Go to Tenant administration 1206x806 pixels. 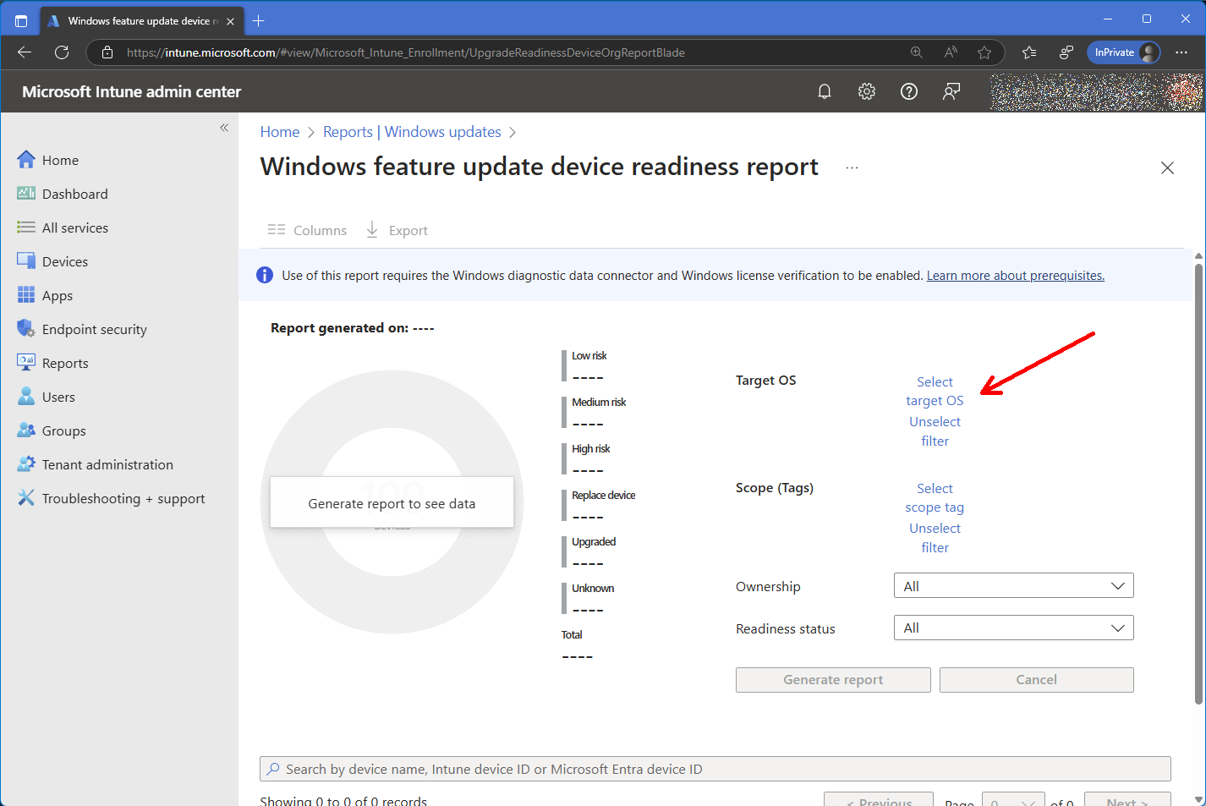pos(107,465)
